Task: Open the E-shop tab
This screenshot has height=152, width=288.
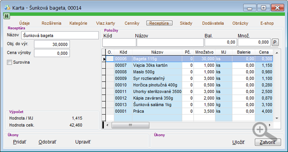Action: click(267, 23)
